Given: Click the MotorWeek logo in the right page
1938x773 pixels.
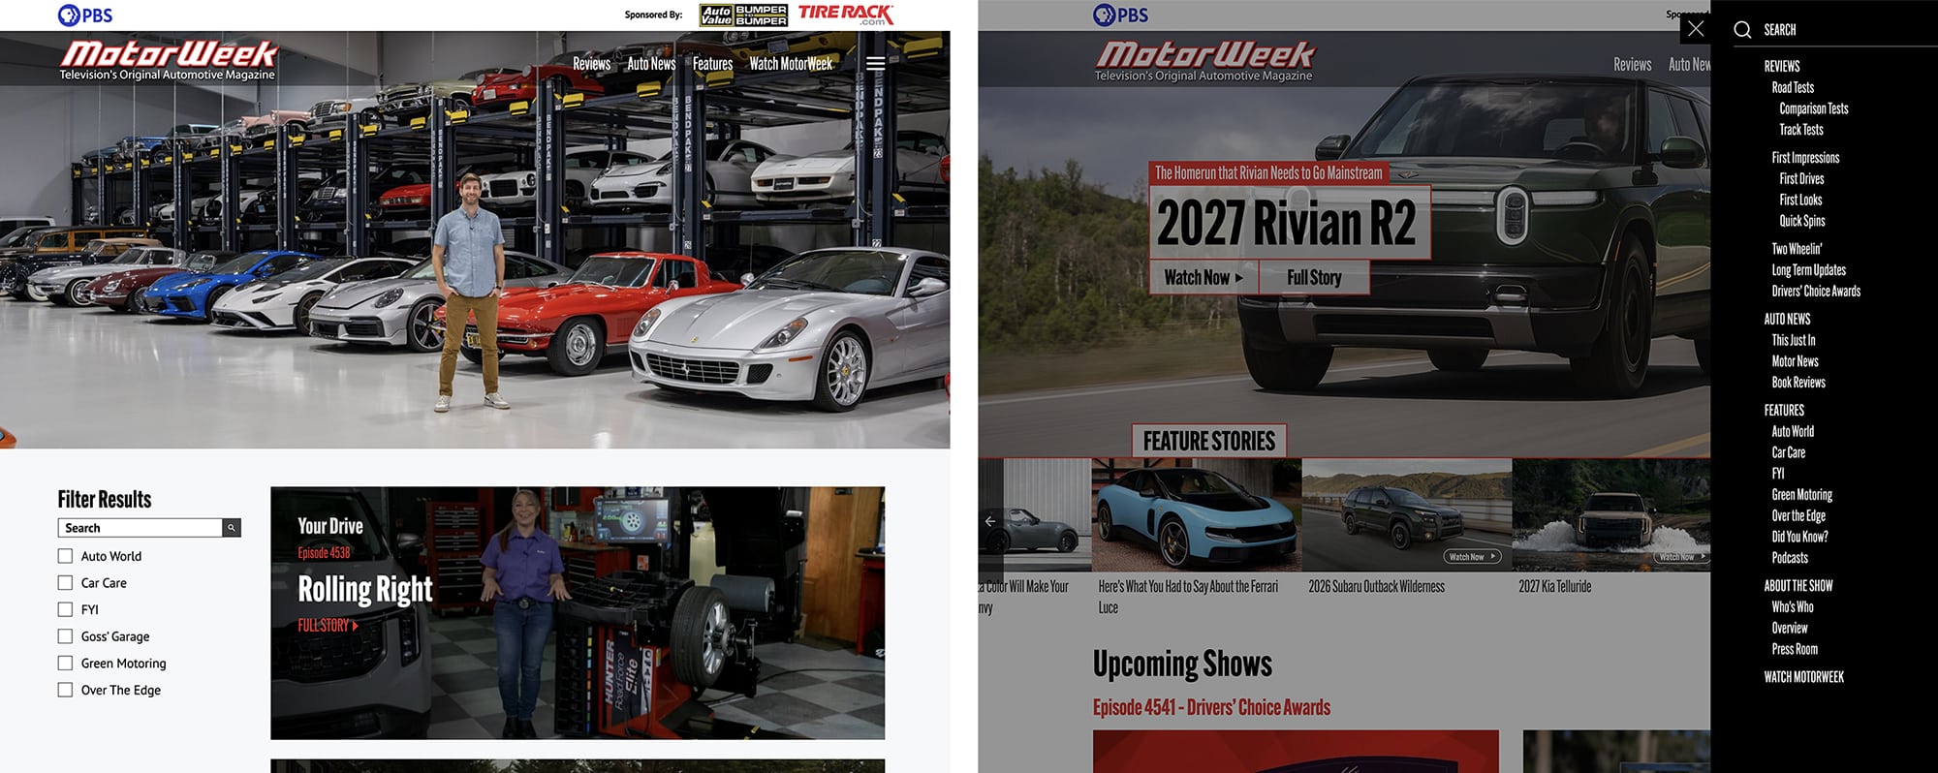Looking at the screenshot, I should 1204,61.
